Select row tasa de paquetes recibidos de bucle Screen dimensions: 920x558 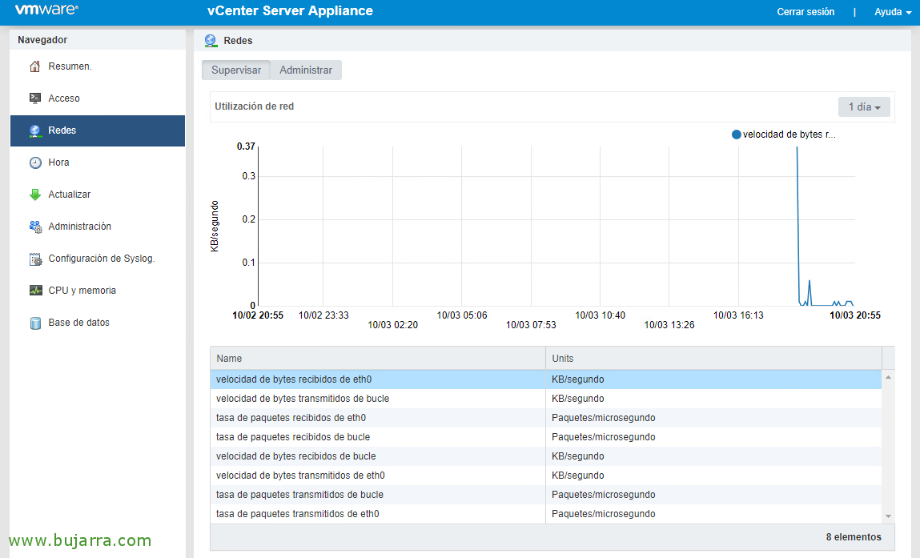tap(545, 437)
